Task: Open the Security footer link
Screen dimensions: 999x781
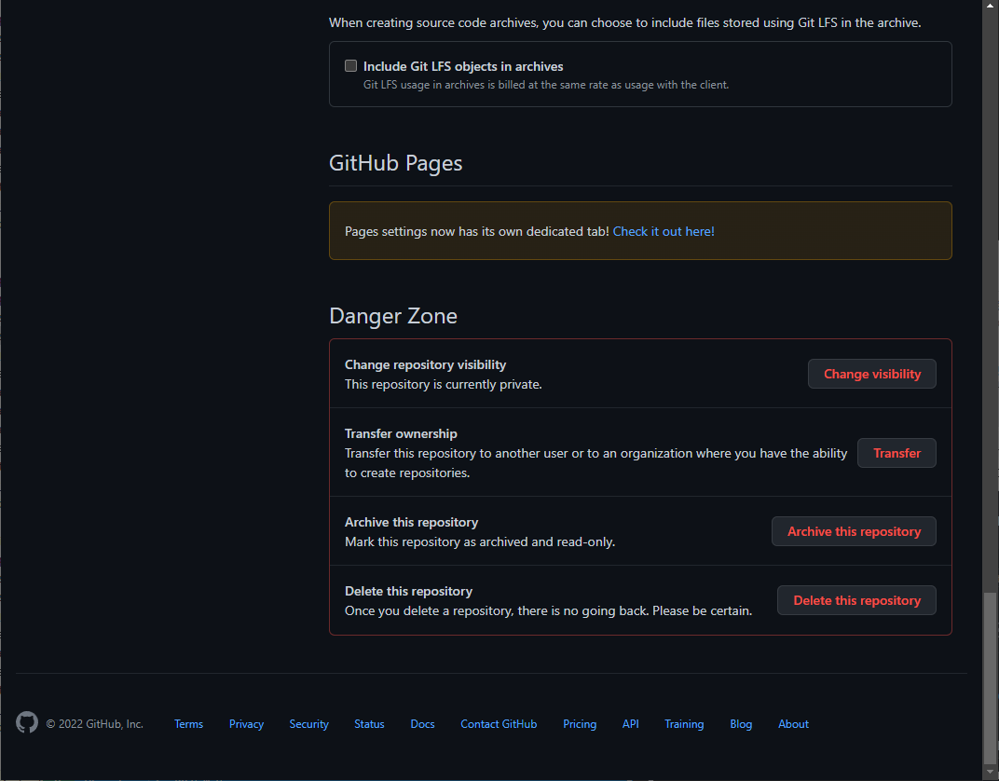Action: tap(309, 723)
